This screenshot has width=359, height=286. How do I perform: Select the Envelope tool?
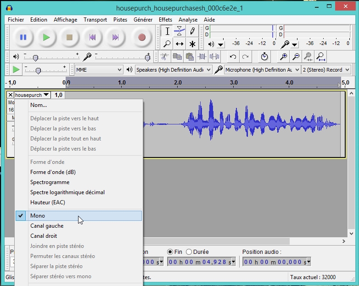(179, 31)
